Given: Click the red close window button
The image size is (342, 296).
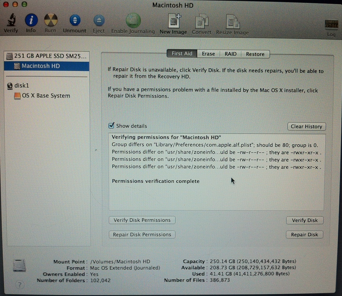Looking at the screenshot, I should [6, 4].
